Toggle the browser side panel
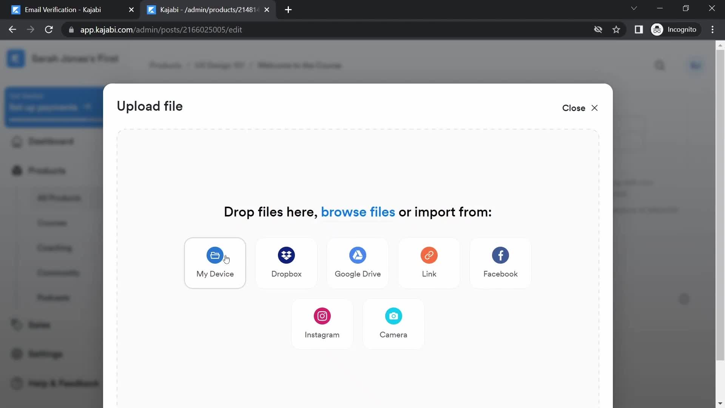The height and width of the screenshot is (408, 725). pos(639,29)
